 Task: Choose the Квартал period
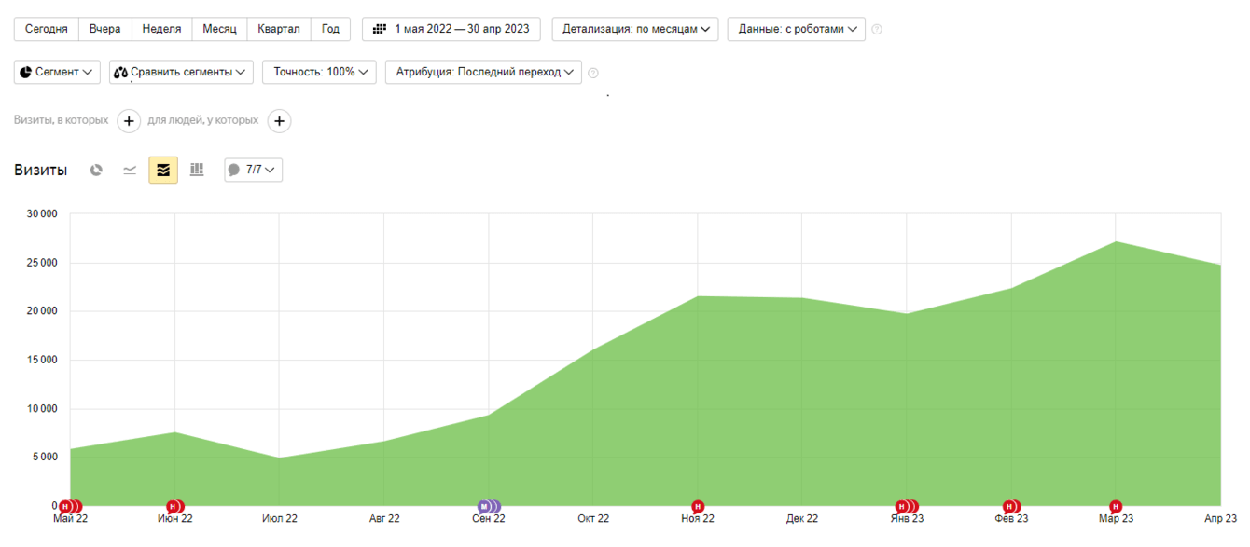click(280, 29)
